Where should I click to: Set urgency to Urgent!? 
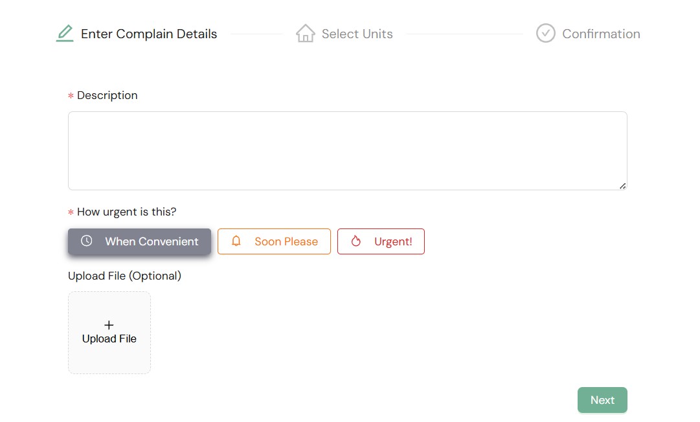point(381,241)
